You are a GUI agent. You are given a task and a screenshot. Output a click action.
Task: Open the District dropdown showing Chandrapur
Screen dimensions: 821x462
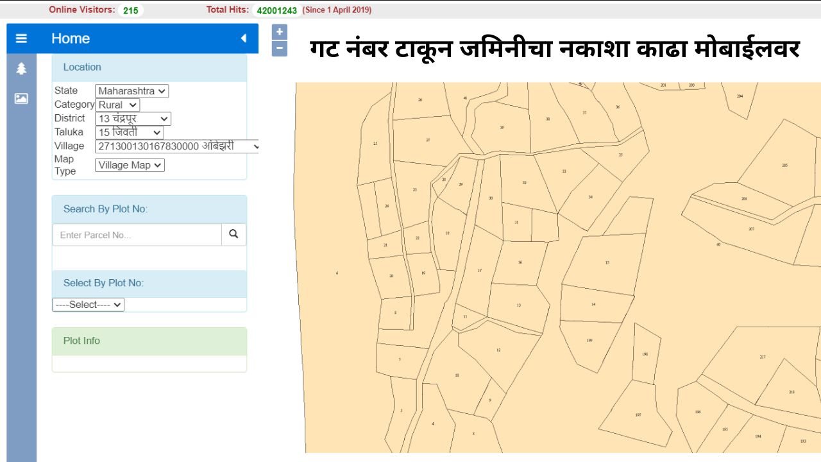coord(133,119)
